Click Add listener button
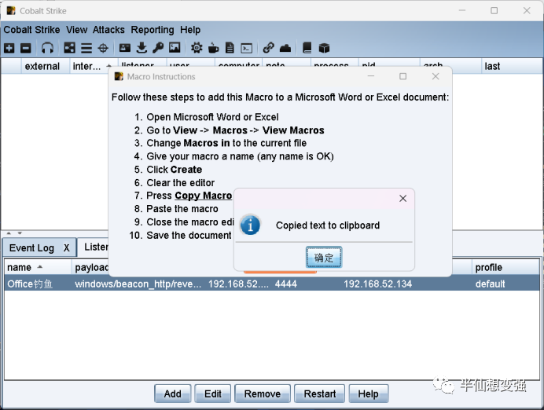This screenshot has height=410, width=544. pos(172,394)
